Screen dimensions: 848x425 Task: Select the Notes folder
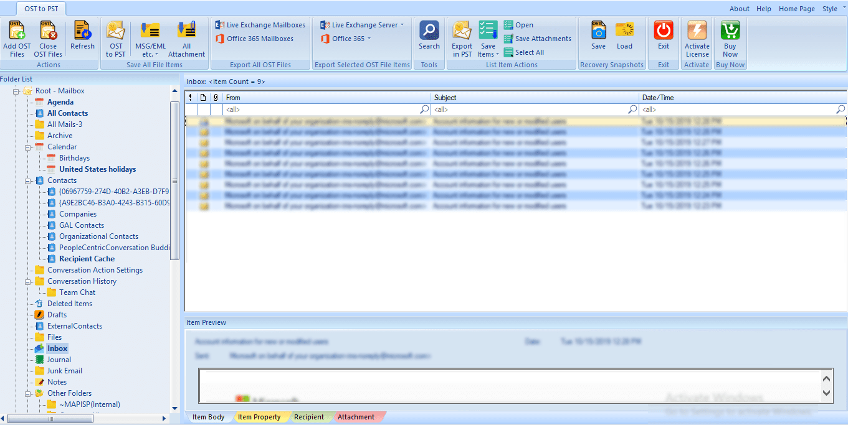pos(57,382)
